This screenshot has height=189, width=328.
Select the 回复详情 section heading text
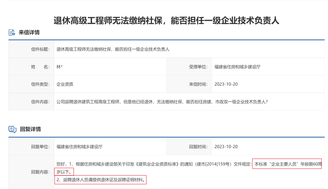pos(30,130)
